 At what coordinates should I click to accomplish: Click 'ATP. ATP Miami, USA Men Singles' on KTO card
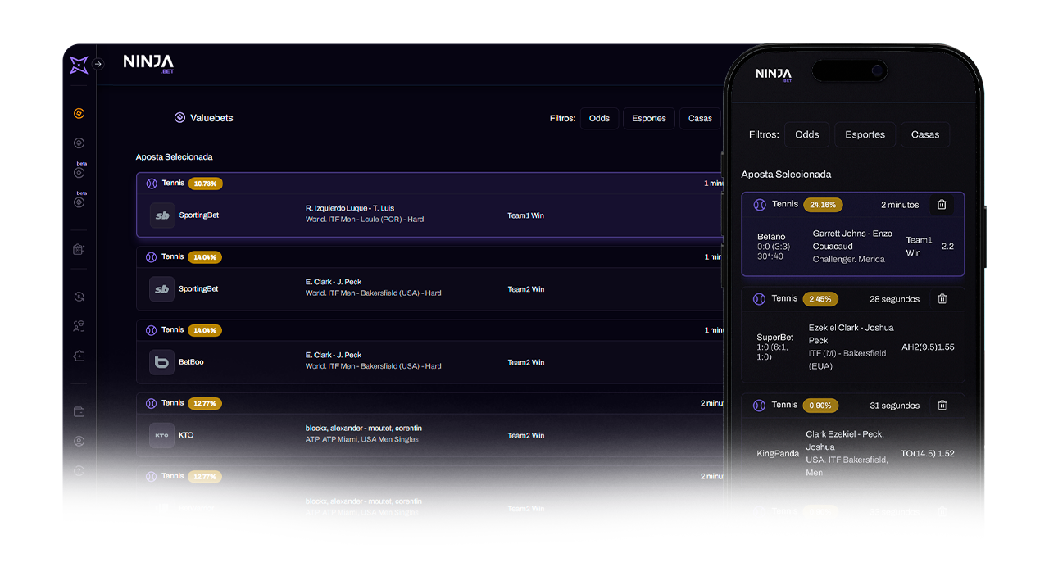click(361, 439)
